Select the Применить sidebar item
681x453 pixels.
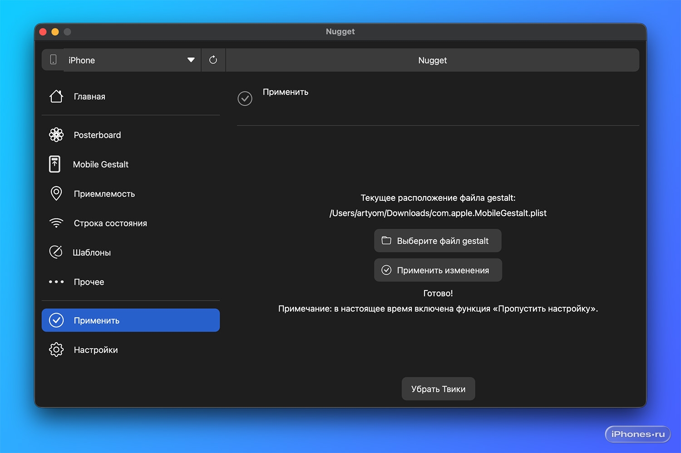tap(131, 320)
